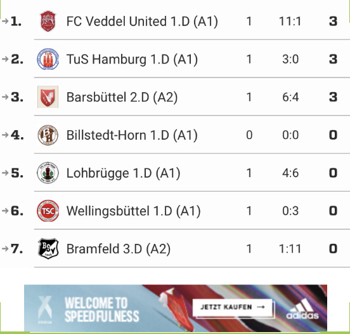Click the Barsbüttel red shield crest
The image size is (350, 334).
click(x=48, y=97)
